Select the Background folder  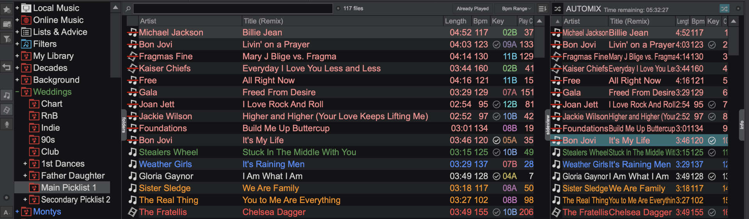click(x=56, y=80)
